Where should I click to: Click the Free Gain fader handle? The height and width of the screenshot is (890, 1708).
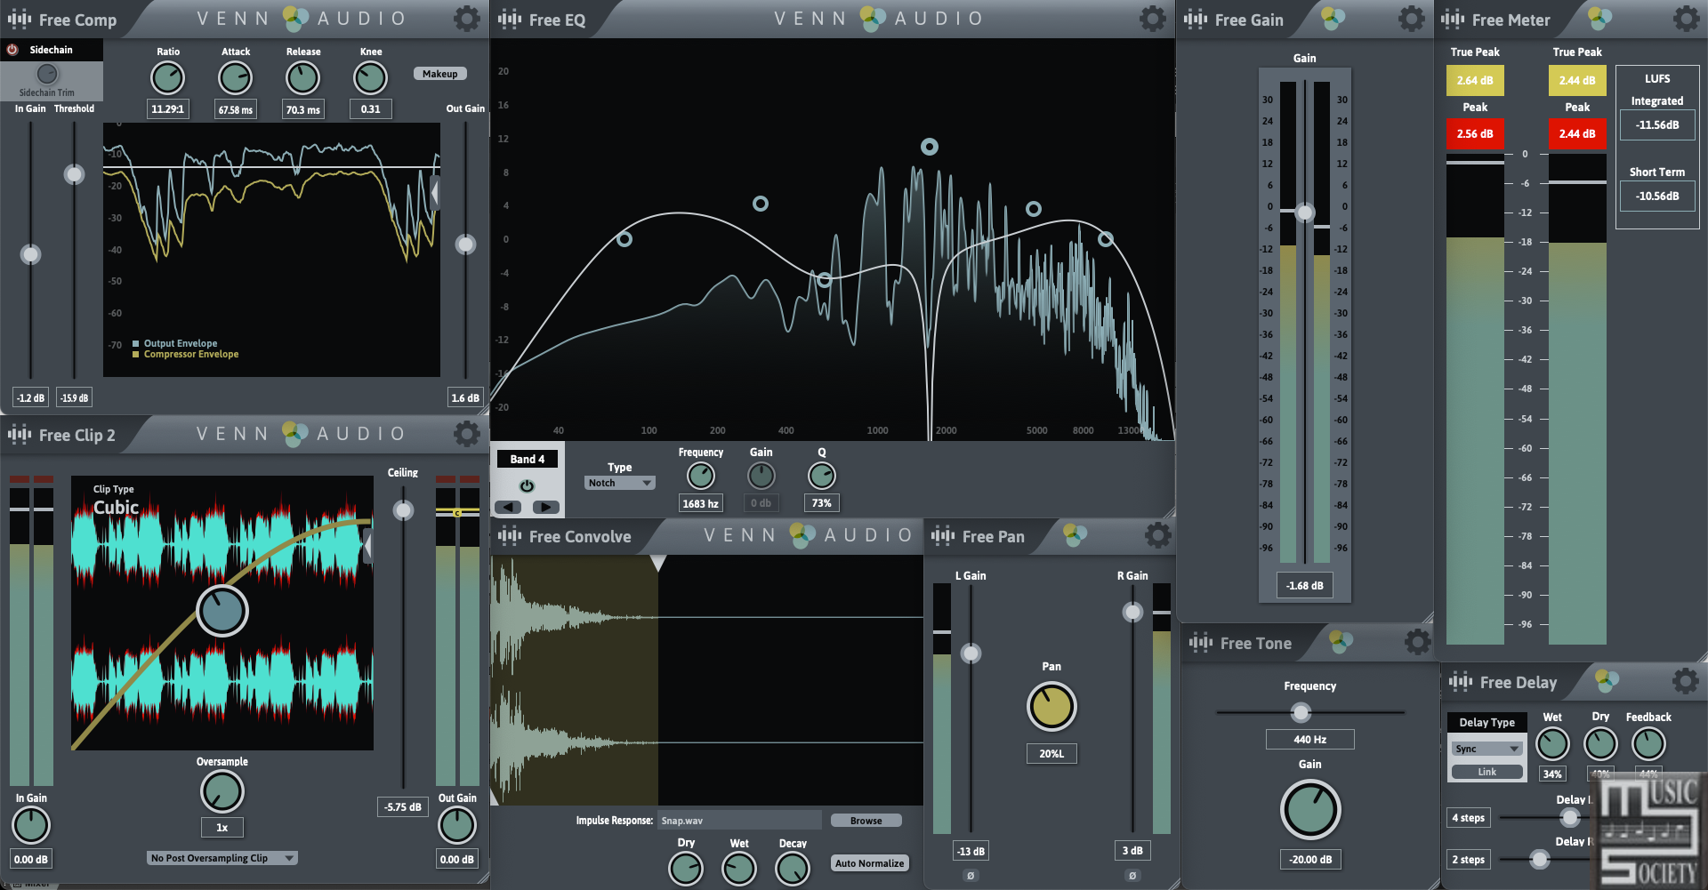click(1304, 212)
